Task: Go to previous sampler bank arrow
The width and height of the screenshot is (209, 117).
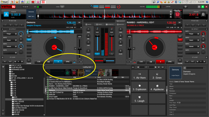Action: pos(138,67)
